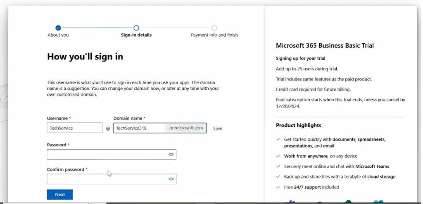Viewport: 423px width, 204px height.
Task: Select the Sign-in details step circle
Action: click(136, 28)
